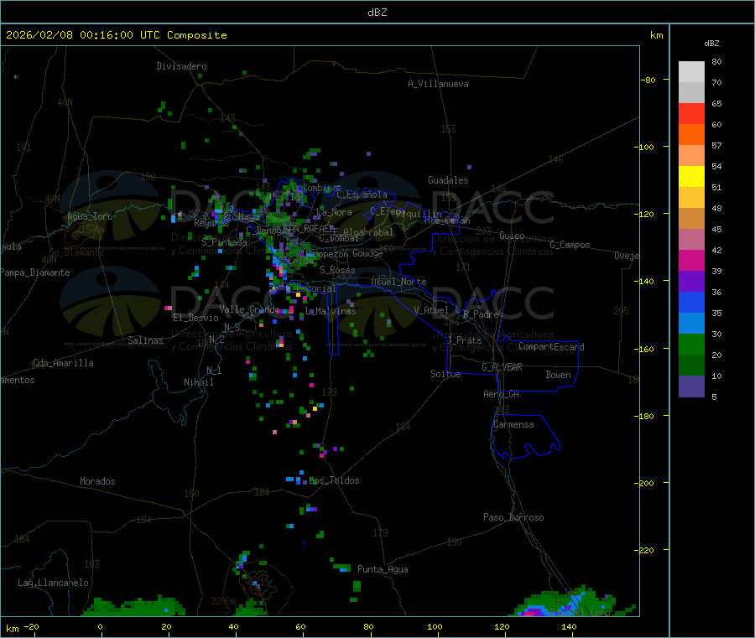The width and height of the screenshot is (755, 638).
Task: Click the CompantEscard location label
Action: (551, 347)
